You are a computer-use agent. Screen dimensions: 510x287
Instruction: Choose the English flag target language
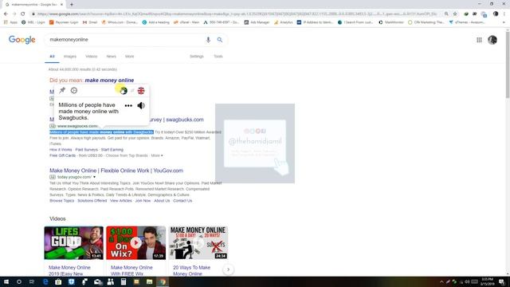coord(141,91)
